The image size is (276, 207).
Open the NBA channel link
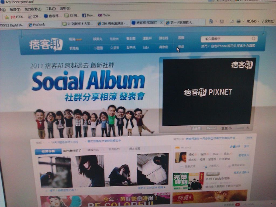pyautogui.click(x=146, y=48)
